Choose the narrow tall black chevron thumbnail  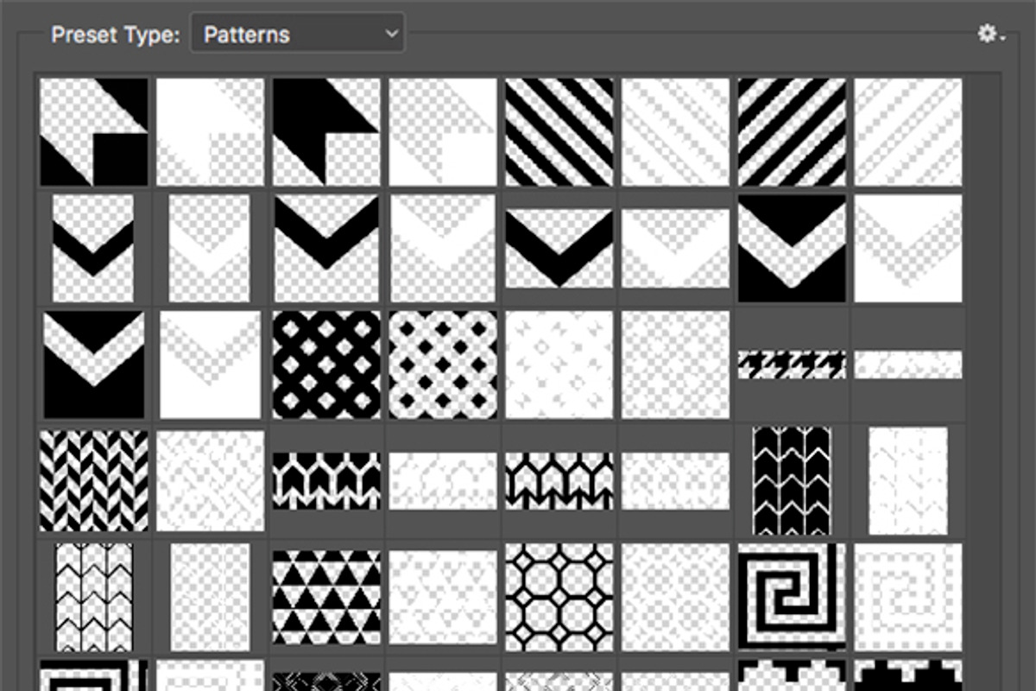[93, 248]
